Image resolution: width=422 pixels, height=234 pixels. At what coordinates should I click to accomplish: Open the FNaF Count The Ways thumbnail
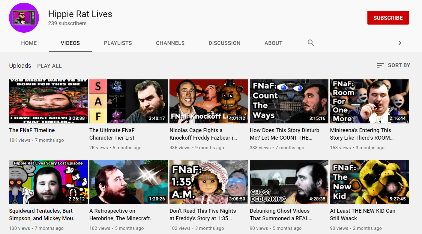tap(289, 101)
